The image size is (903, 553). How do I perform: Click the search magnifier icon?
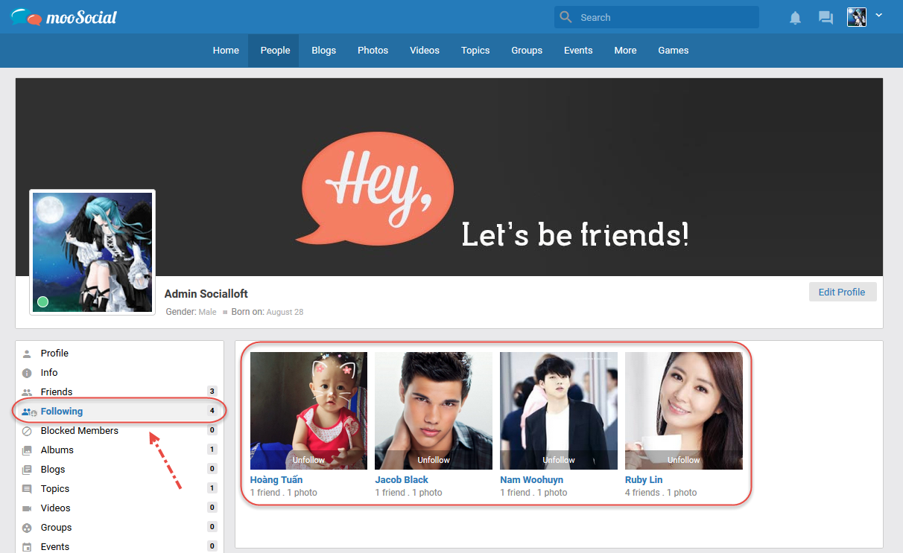pos(566,17)
